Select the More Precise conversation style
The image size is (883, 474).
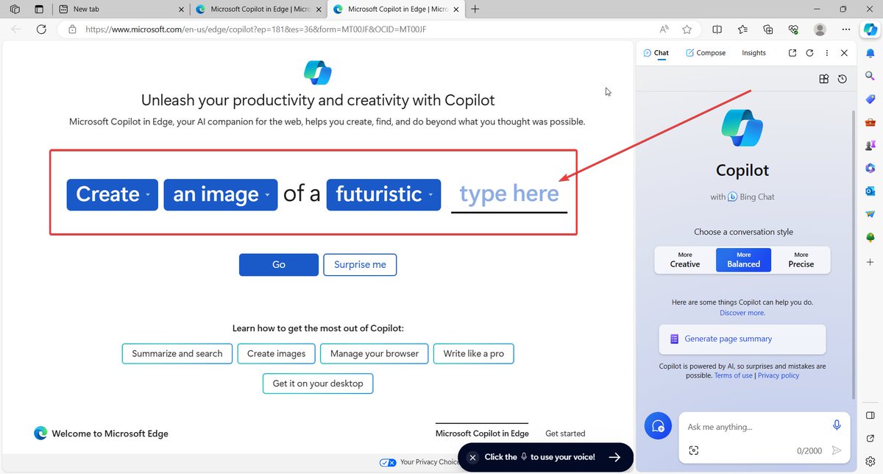tap(801, 260)
